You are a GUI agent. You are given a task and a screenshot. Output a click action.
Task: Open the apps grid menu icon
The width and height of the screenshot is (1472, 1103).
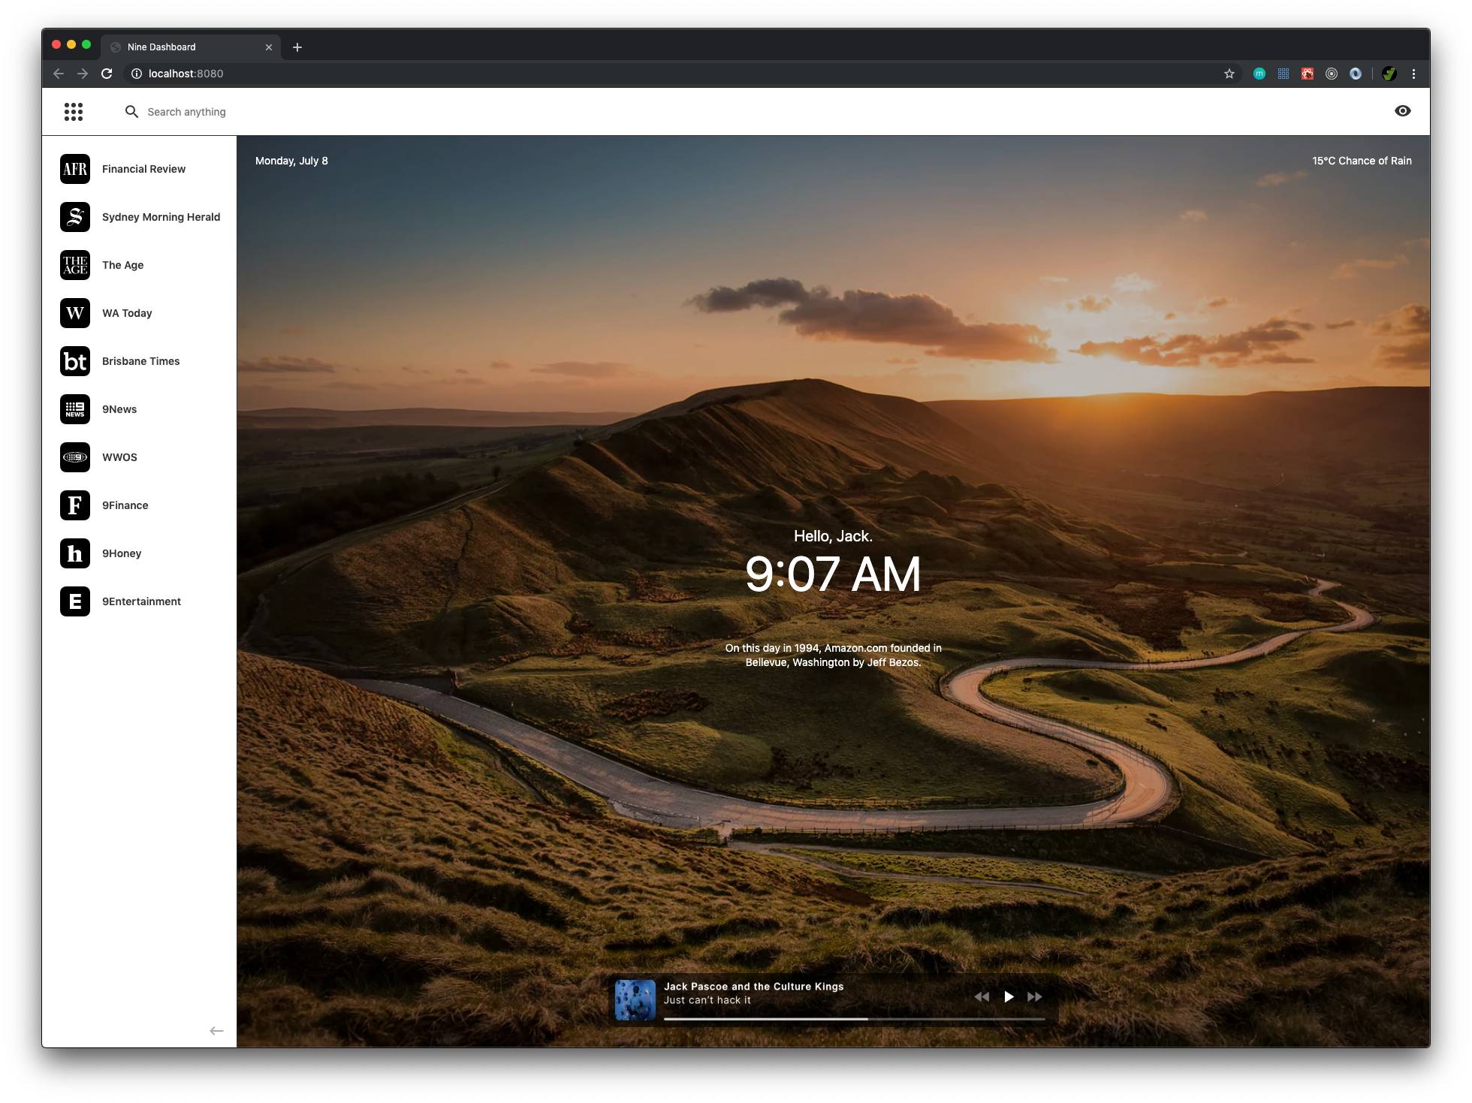point(74,112)
